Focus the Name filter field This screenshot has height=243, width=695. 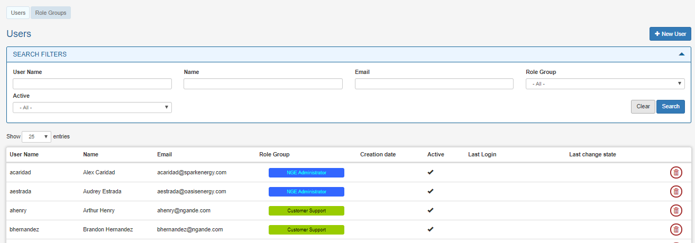(263, 83)
